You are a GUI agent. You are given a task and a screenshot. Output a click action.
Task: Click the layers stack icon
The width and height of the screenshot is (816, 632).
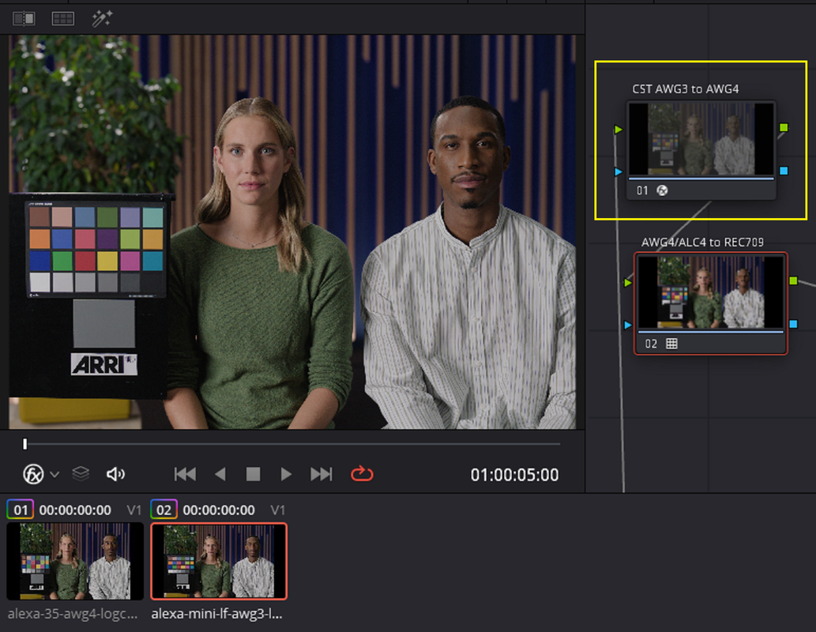(x=81, y=474)
